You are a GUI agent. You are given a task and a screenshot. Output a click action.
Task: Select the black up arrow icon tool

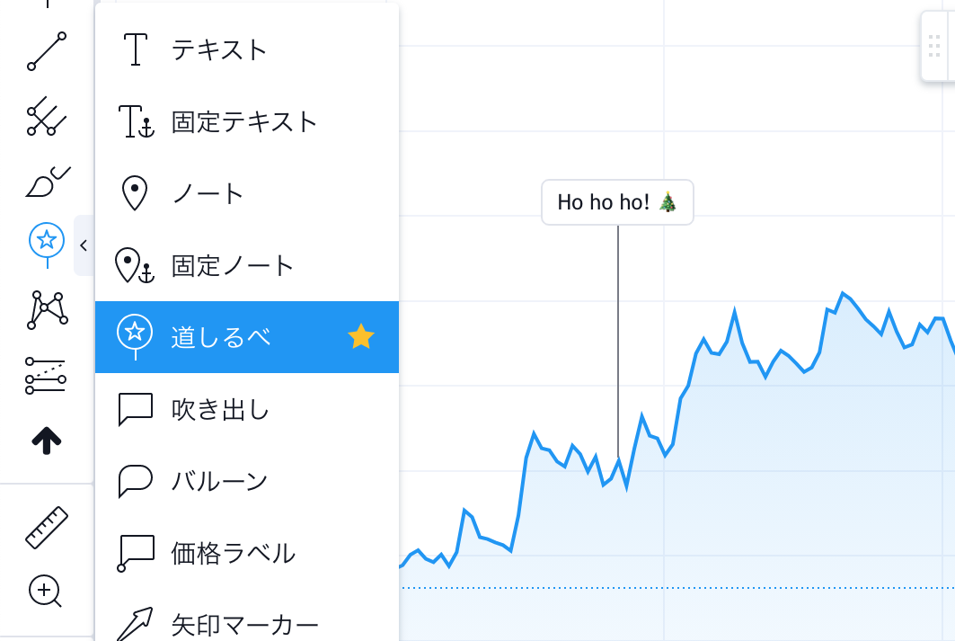pyautogui.click(x=47, y=440)
